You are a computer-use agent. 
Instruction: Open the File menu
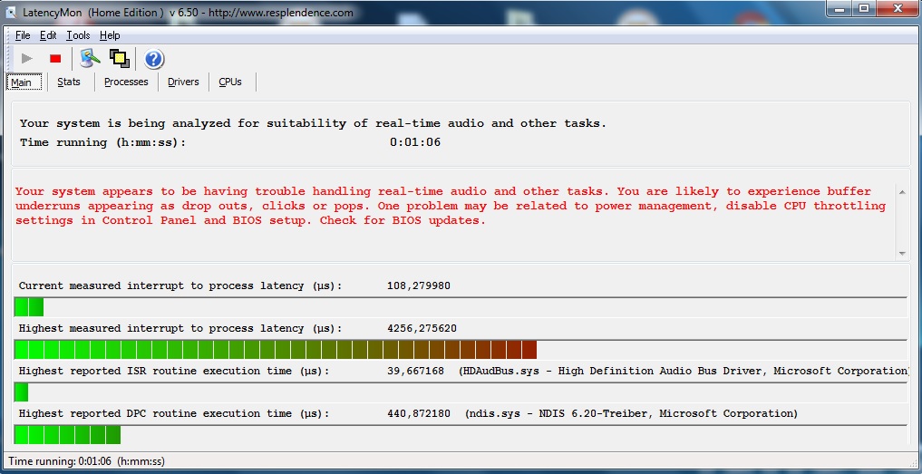pos(23,35)
